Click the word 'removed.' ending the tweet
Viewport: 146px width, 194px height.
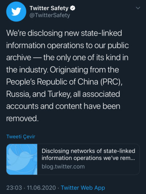tap(23, 118)
